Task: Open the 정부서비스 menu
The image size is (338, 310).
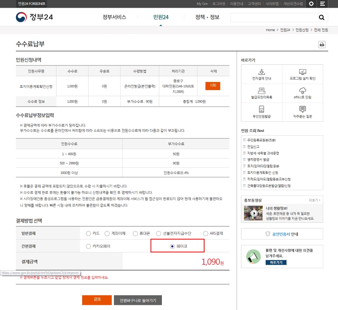Action: 114,17
